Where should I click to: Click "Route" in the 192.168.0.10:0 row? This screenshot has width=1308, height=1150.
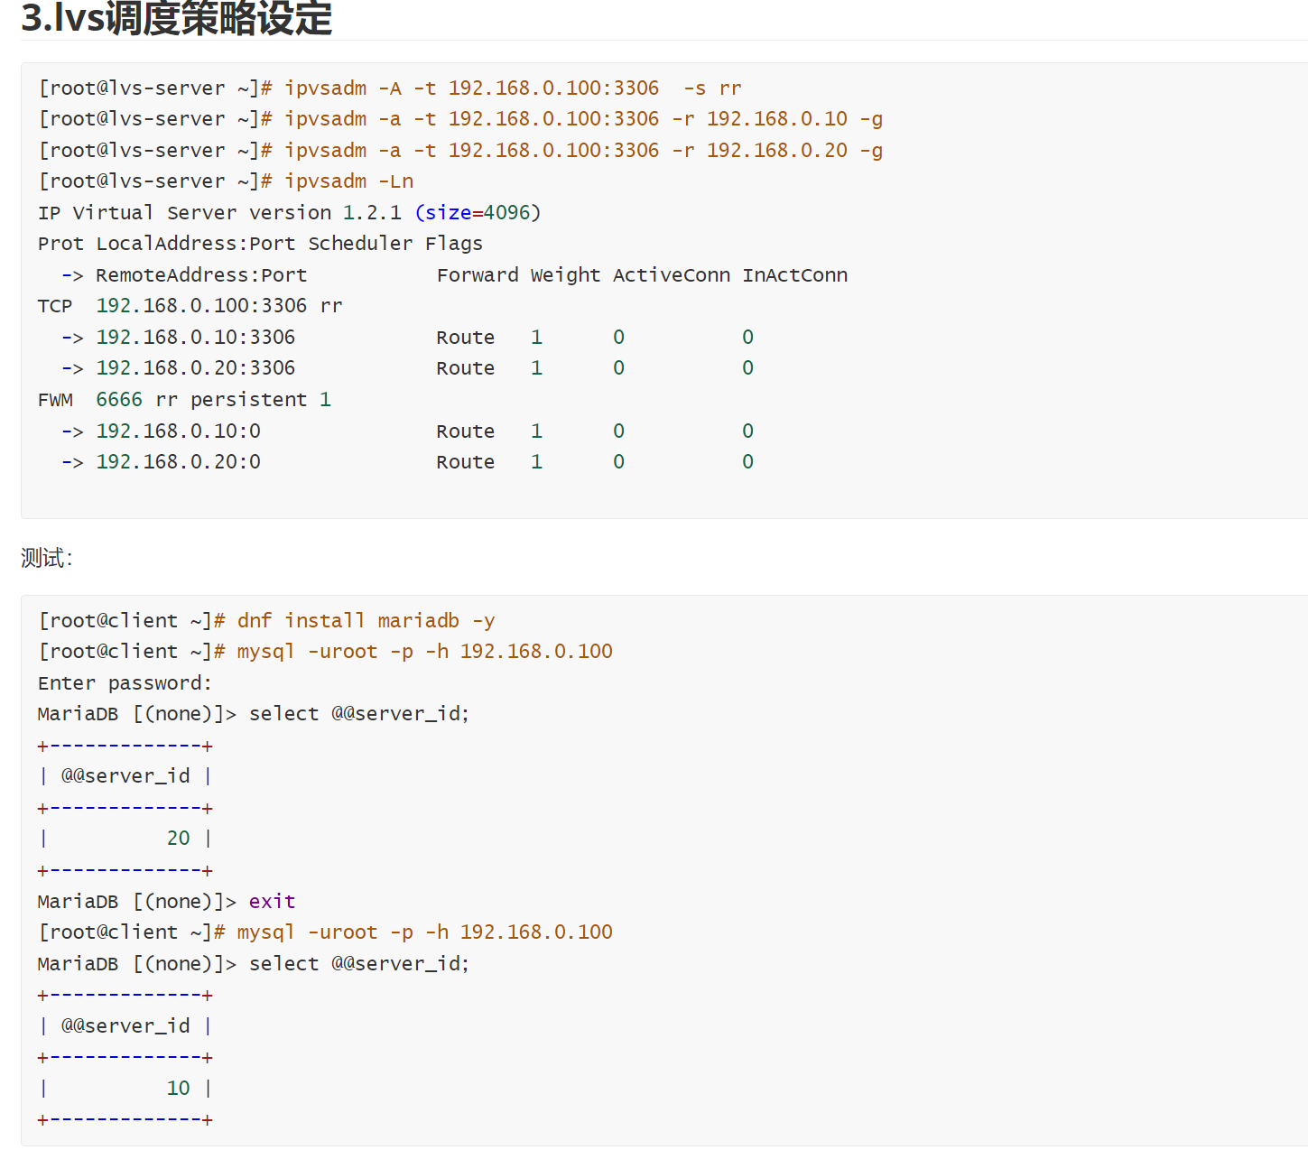click(466, 431)
